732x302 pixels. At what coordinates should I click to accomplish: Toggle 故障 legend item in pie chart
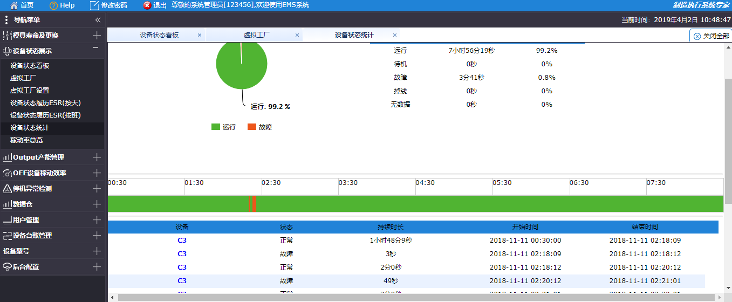coord(259,127)
